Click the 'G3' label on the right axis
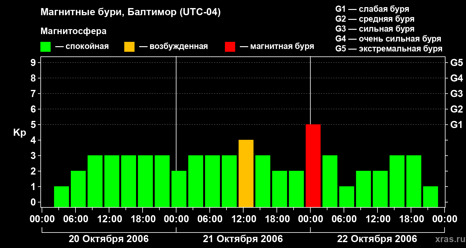Image resolution: width=466 pixels, height=248 pixels. coord(456,94)
